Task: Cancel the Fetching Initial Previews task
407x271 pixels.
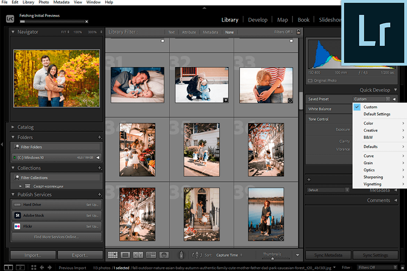Action: 86,22
